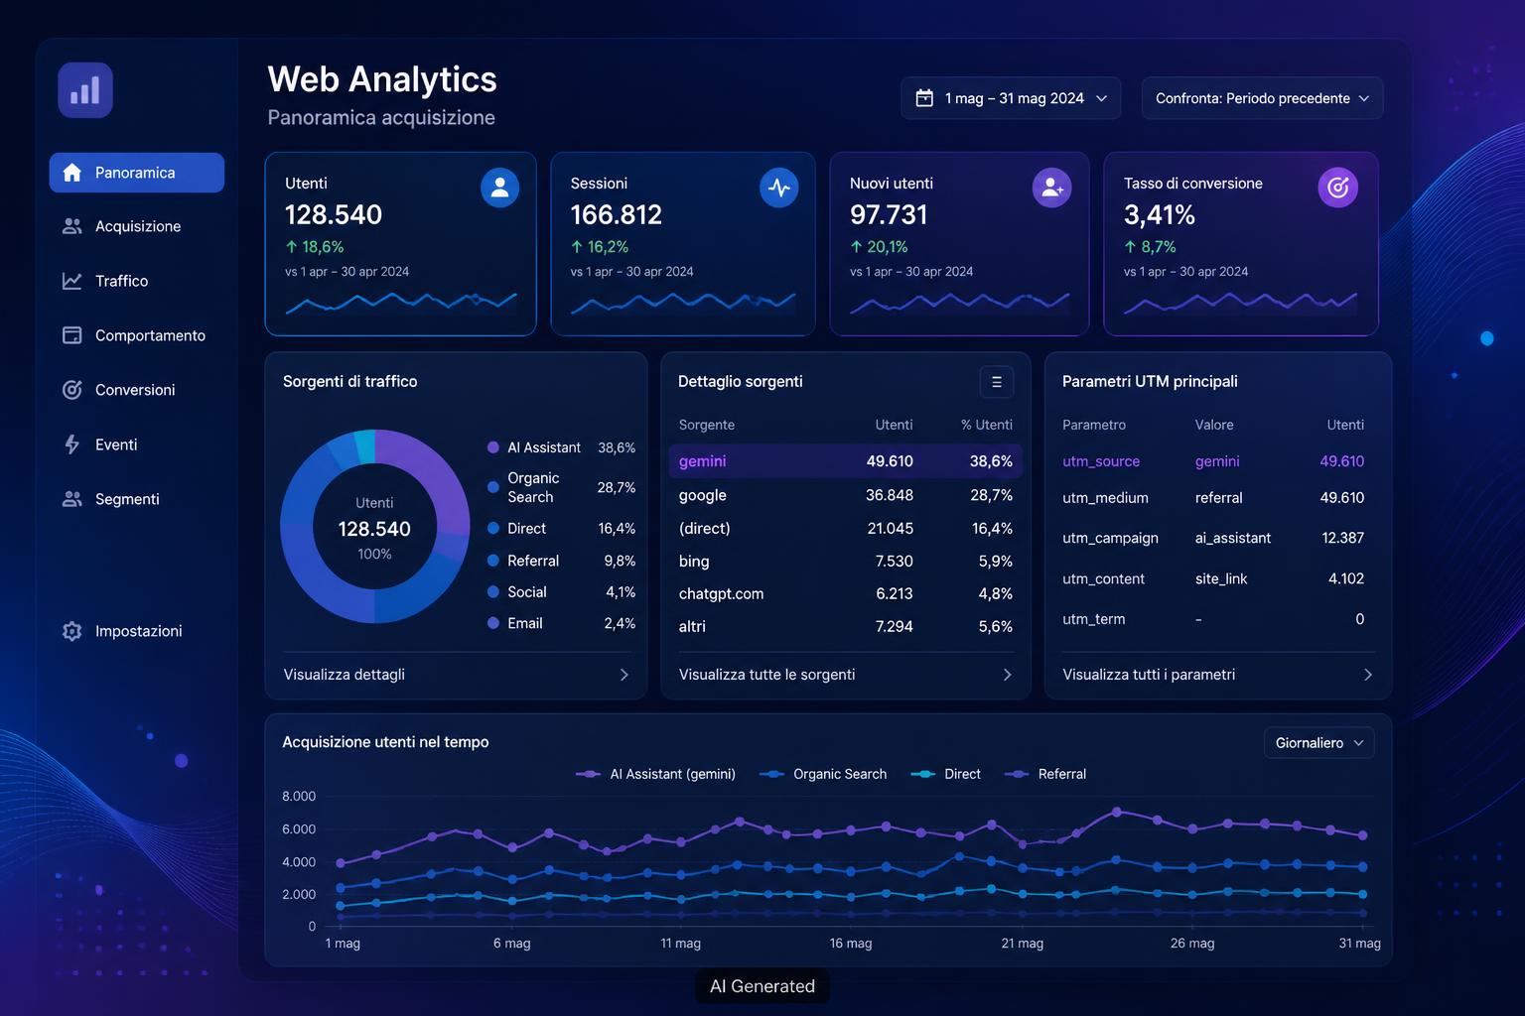Click the Acquisizione people icon
1525x1016 pixels.
point(71,226)
